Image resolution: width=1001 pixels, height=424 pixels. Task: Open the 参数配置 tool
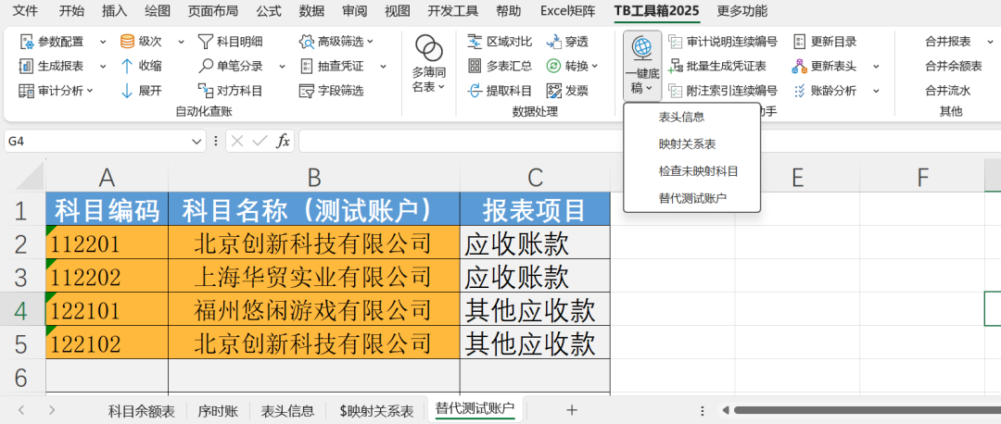52,42
